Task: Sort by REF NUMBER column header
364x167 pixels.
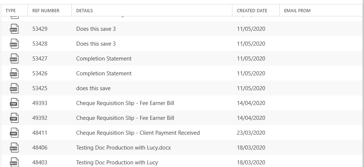Action: (x=46, y=11)
